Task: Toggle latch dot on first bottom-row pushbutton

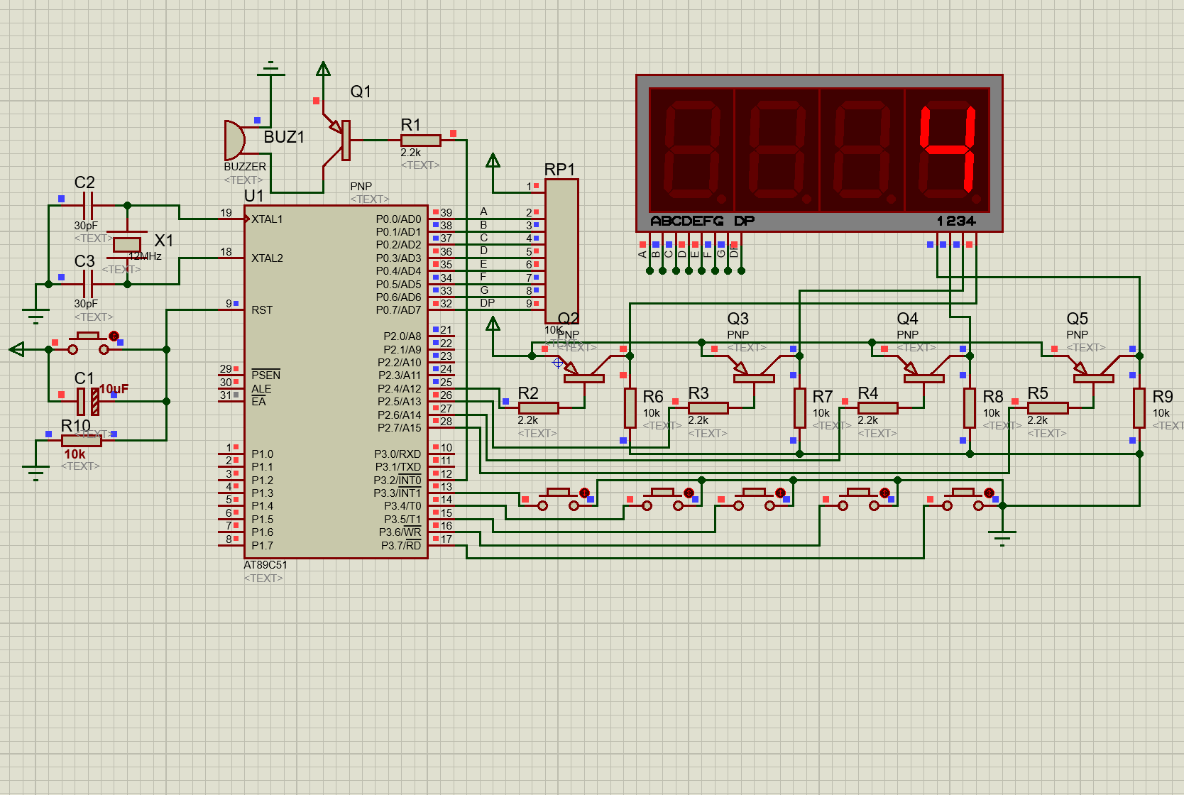Action: 584,493
